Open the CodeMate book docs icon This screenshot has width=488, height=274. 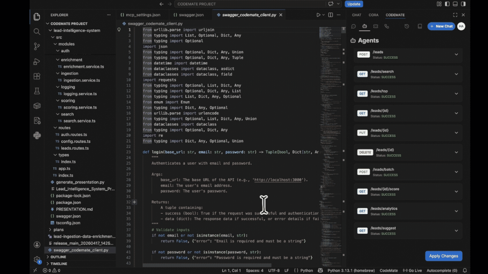pyautogui.click(x=420, y=27)
